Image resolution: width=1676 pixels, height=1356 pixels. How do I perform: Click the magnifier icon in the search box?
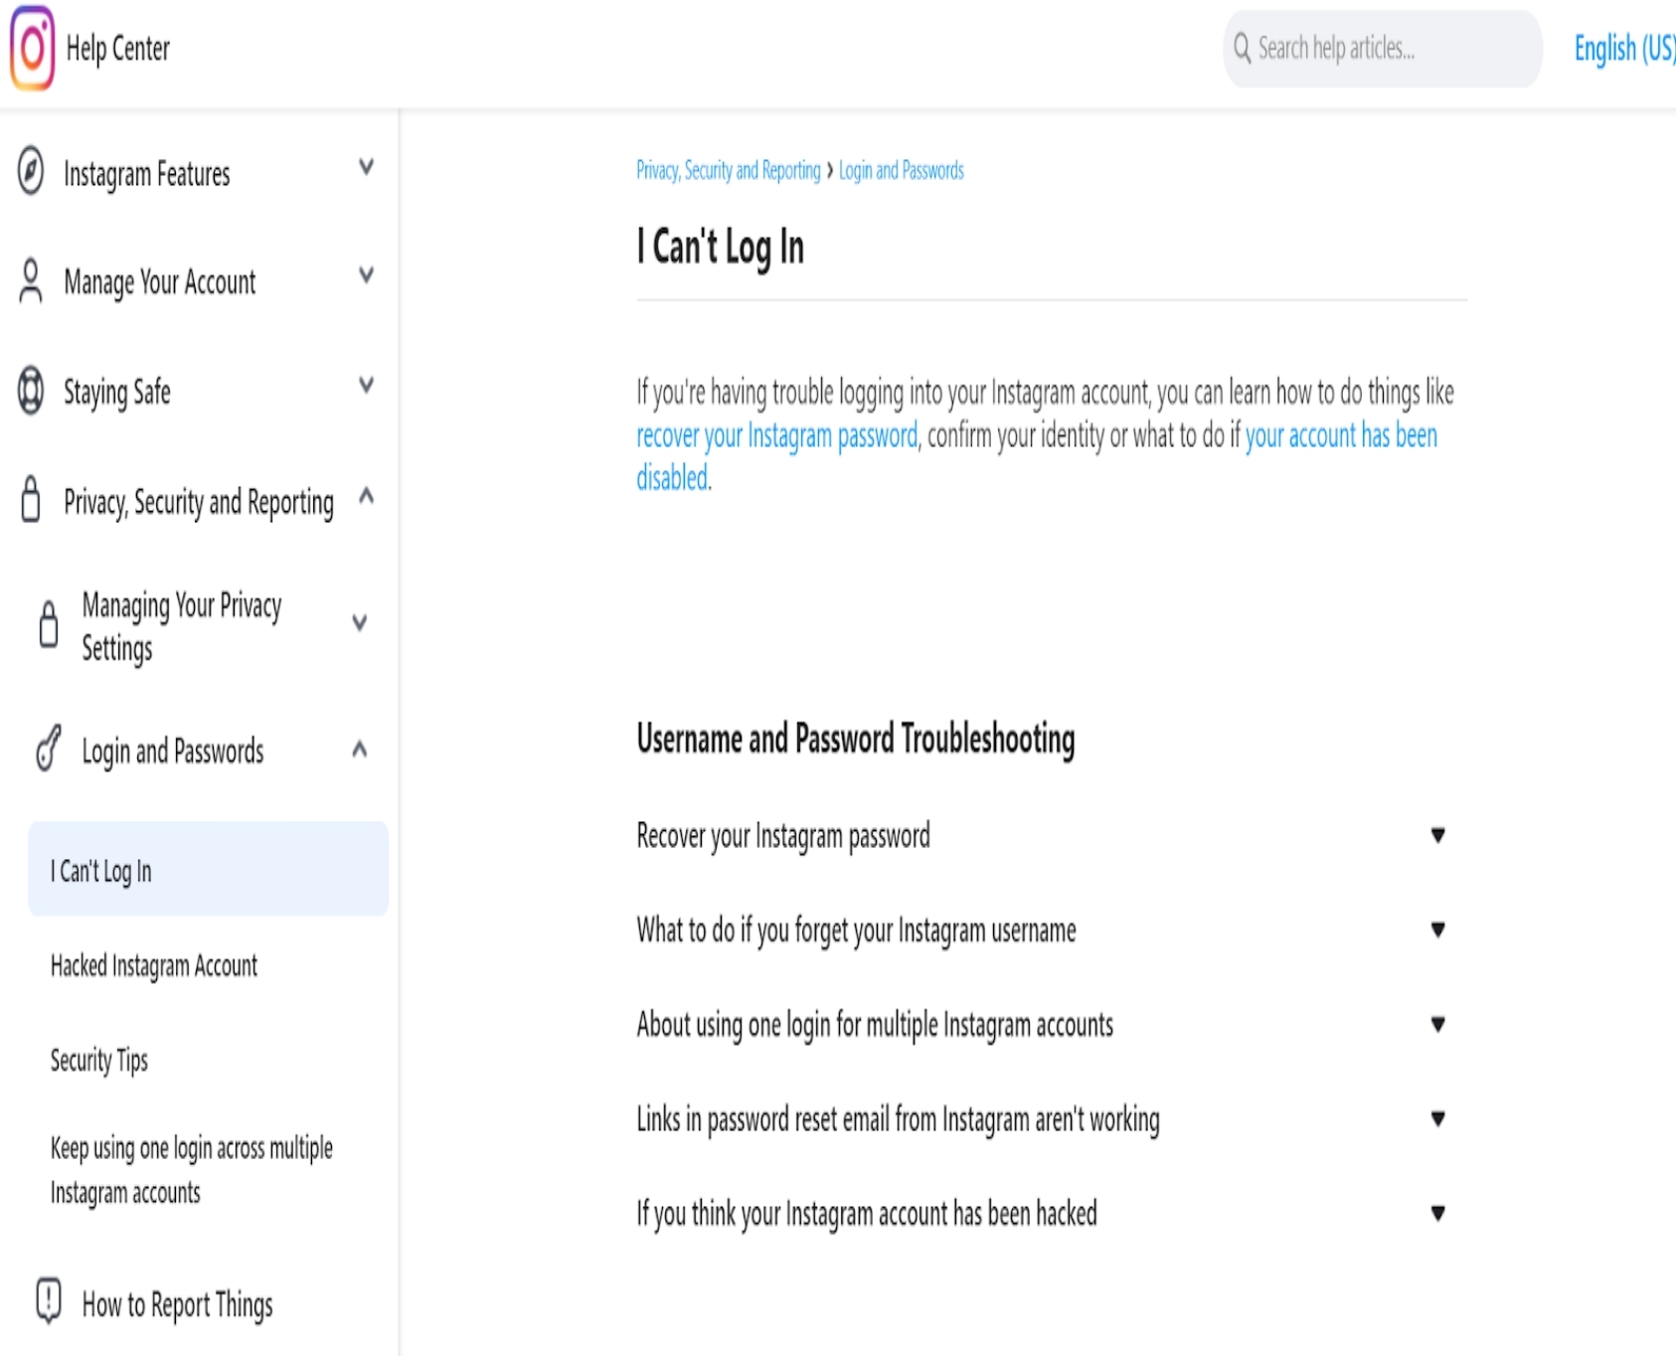tap(1242, 48)
